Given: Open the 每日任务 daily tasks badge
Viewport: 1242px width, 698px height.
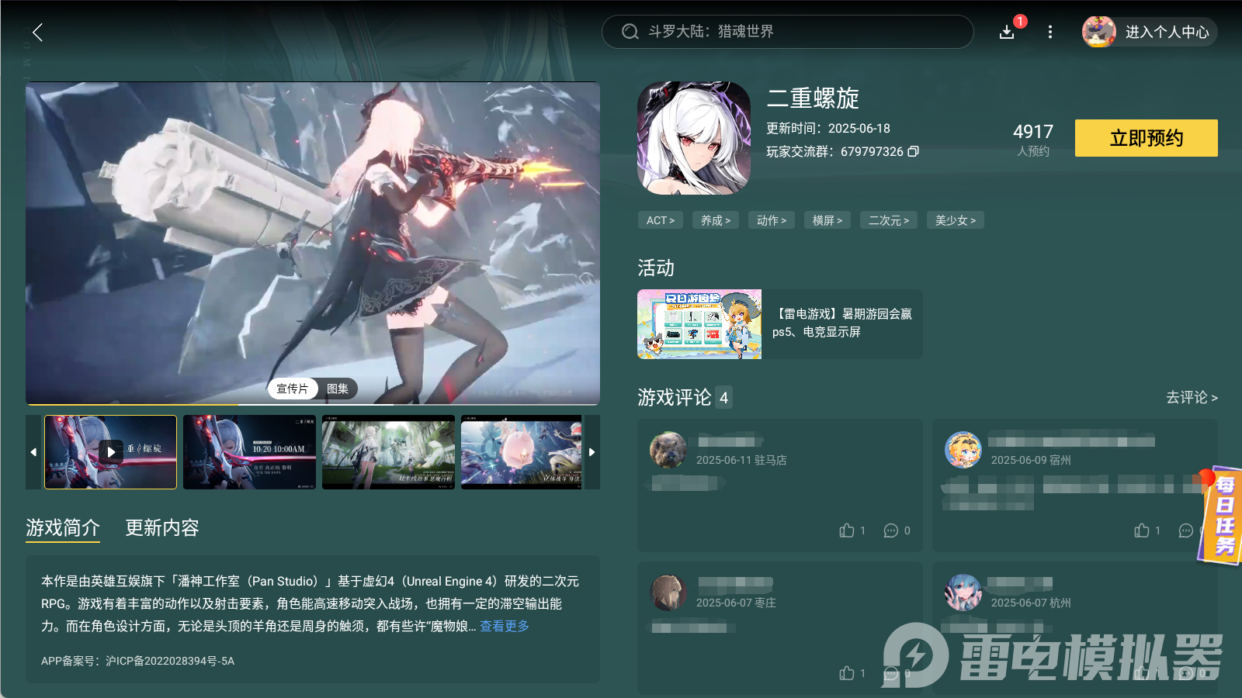Looking at the screenshot, I should pyautogui.click(x=1220, y=515).
